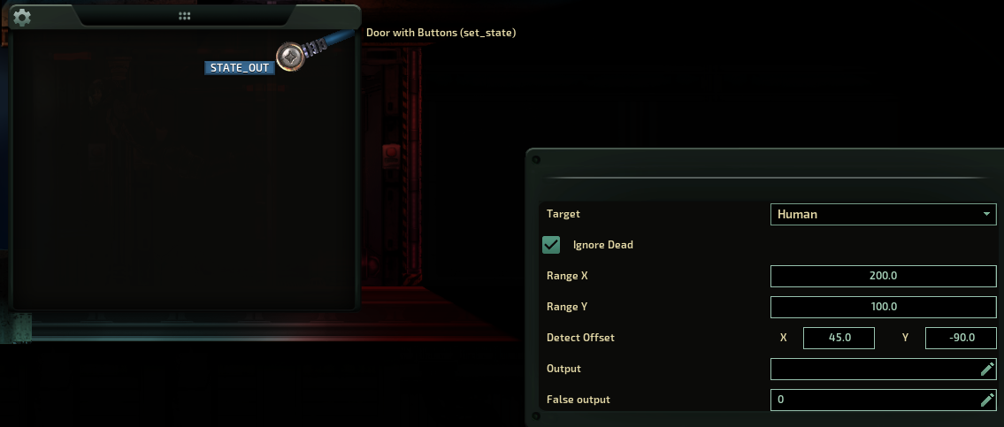Edit Output with its pencil icon

[986, 369]
